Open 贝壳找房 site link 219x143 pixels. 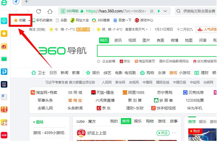tap(193, 92)
